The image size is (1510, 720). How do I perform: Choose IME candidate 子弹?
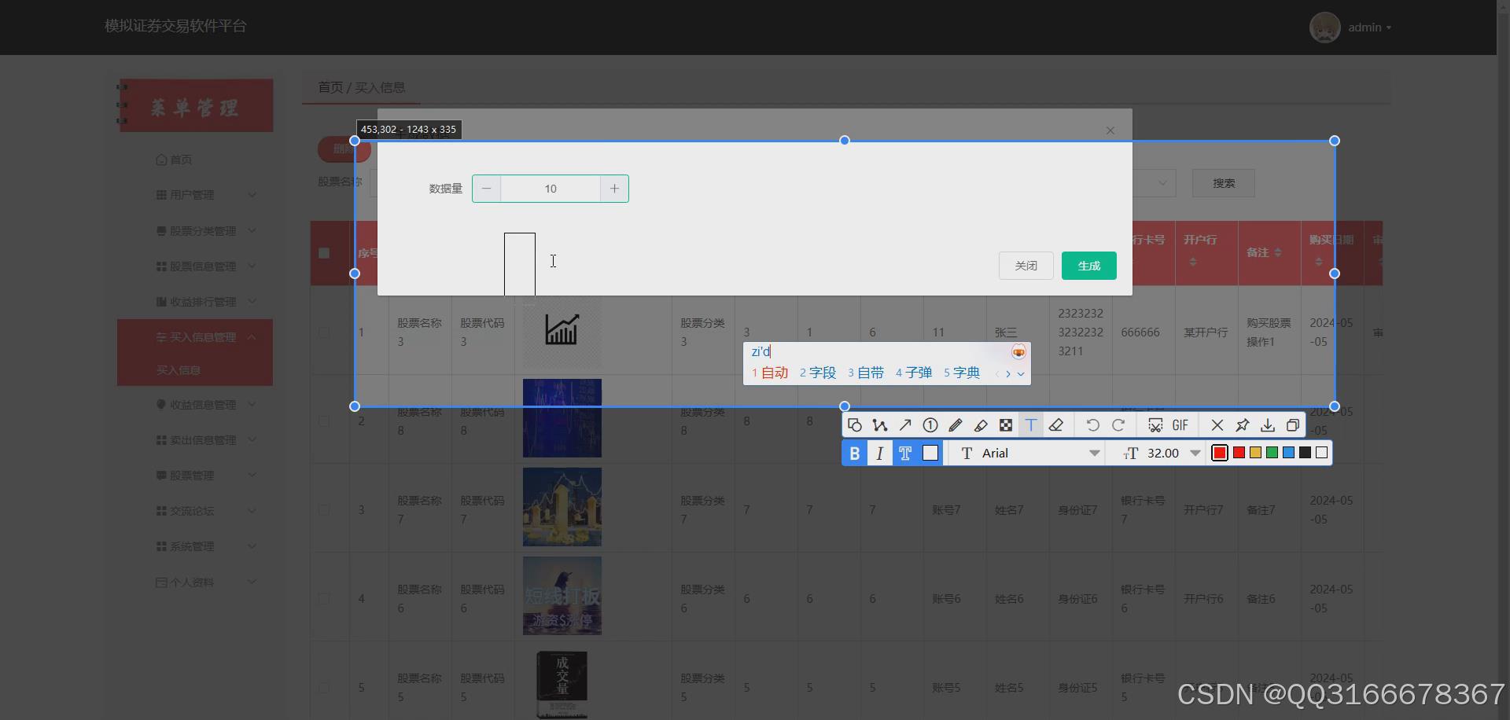[914, 373]
